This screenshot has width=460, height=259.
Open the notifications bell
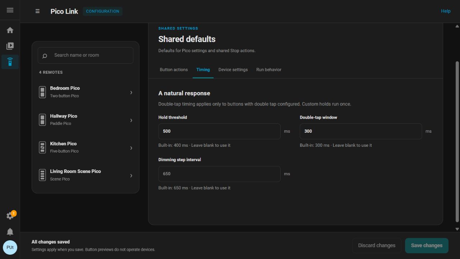[x=10, y=232]
